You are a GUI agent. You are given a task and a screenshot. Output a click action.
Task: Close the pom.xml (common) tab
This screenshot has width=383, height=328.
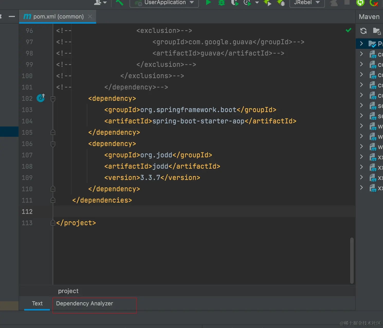[x=90, y=16]
